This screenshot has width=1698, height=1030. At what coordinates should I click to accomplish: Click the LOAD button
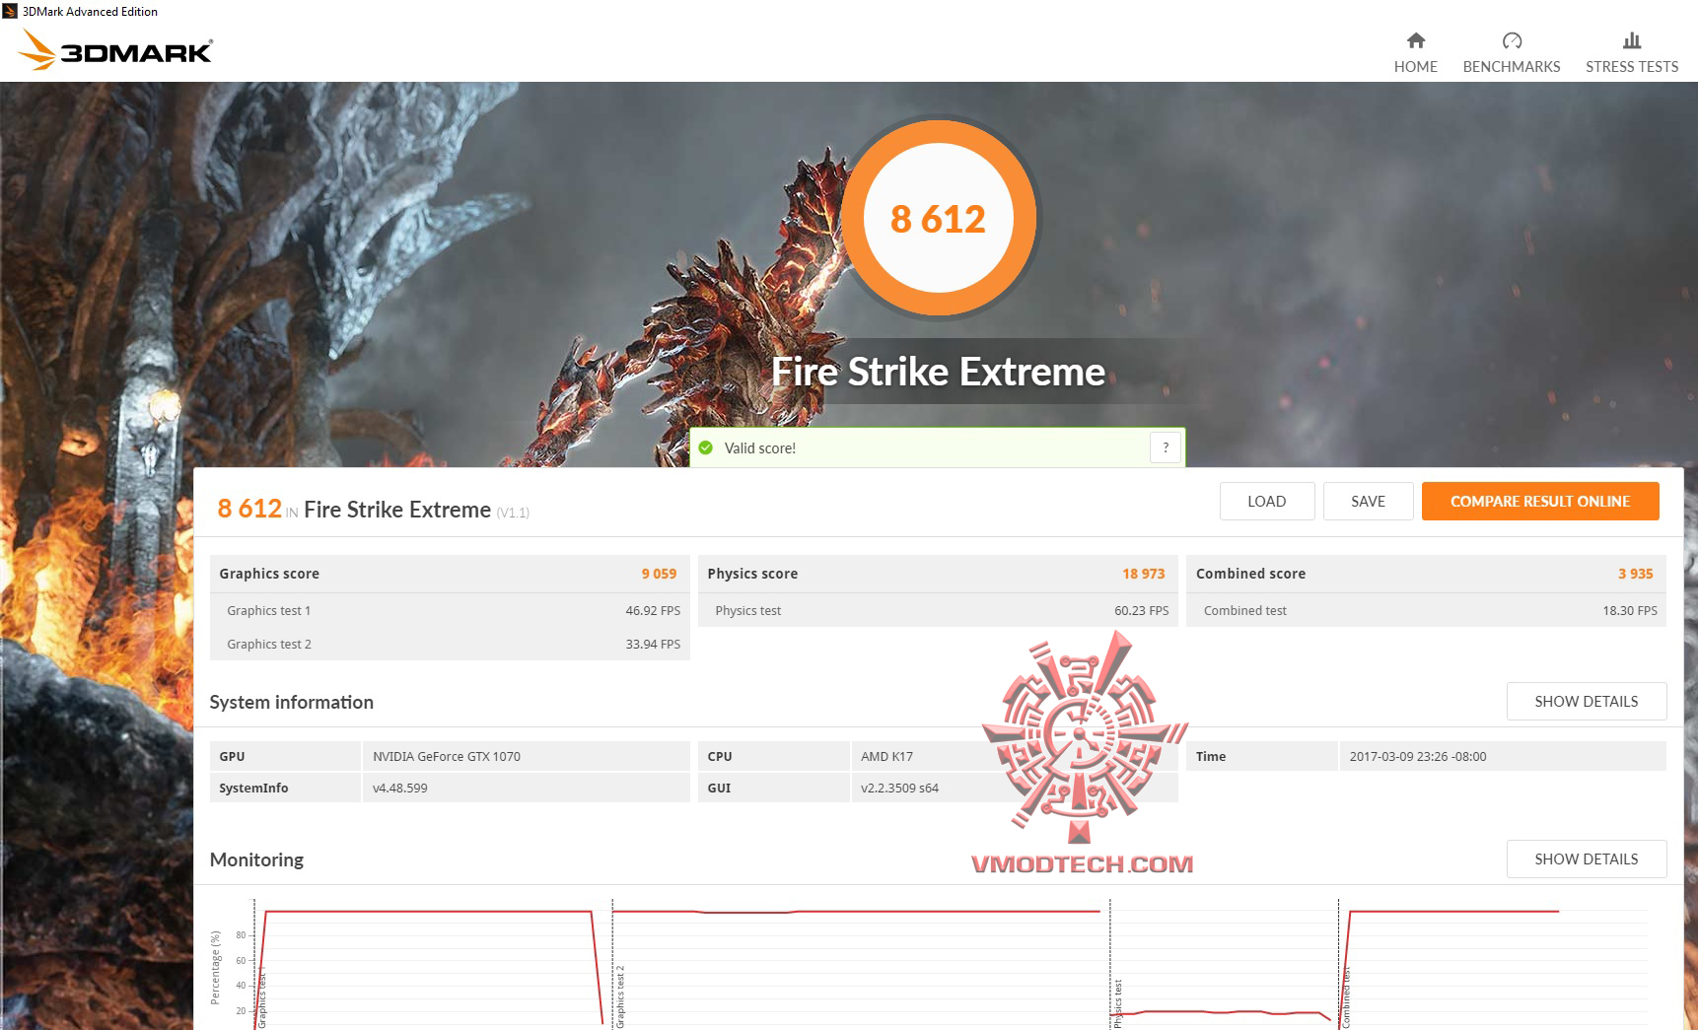click(1267, 501)
